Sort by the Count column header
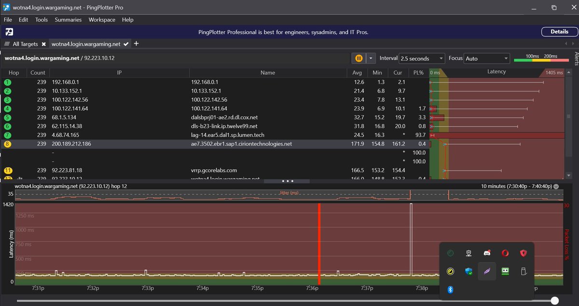The image size is (579, 306). click(x=38, y=72)
